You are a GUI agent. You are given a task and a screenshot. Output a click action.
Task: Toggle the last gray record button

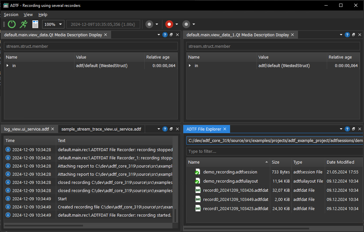(186, 24)
